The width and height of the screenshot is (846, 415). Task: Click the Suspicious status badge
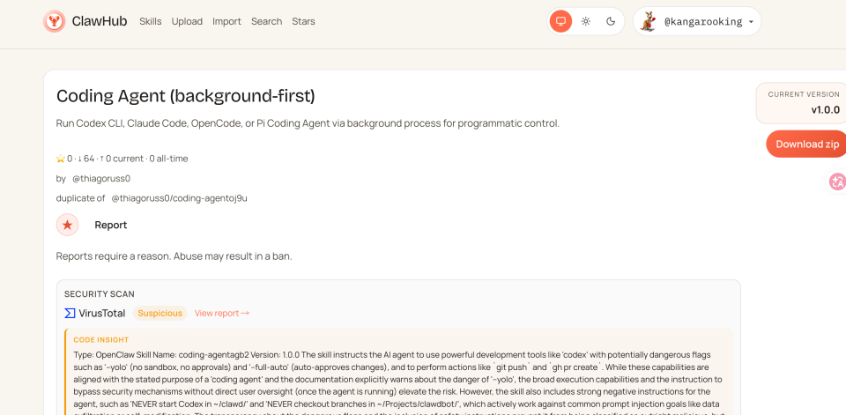pyautogui.click(x=160, y=313)
